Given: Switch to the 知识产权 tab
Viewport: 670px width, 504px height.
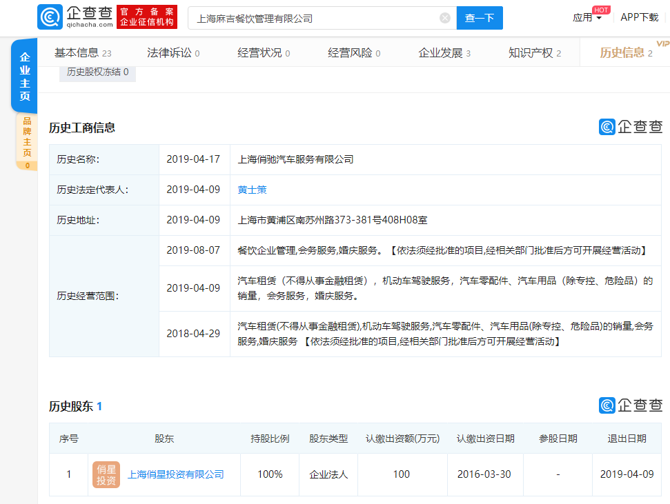Looking at the screenshot, I should pyautogui.click(x=535, y=53).
